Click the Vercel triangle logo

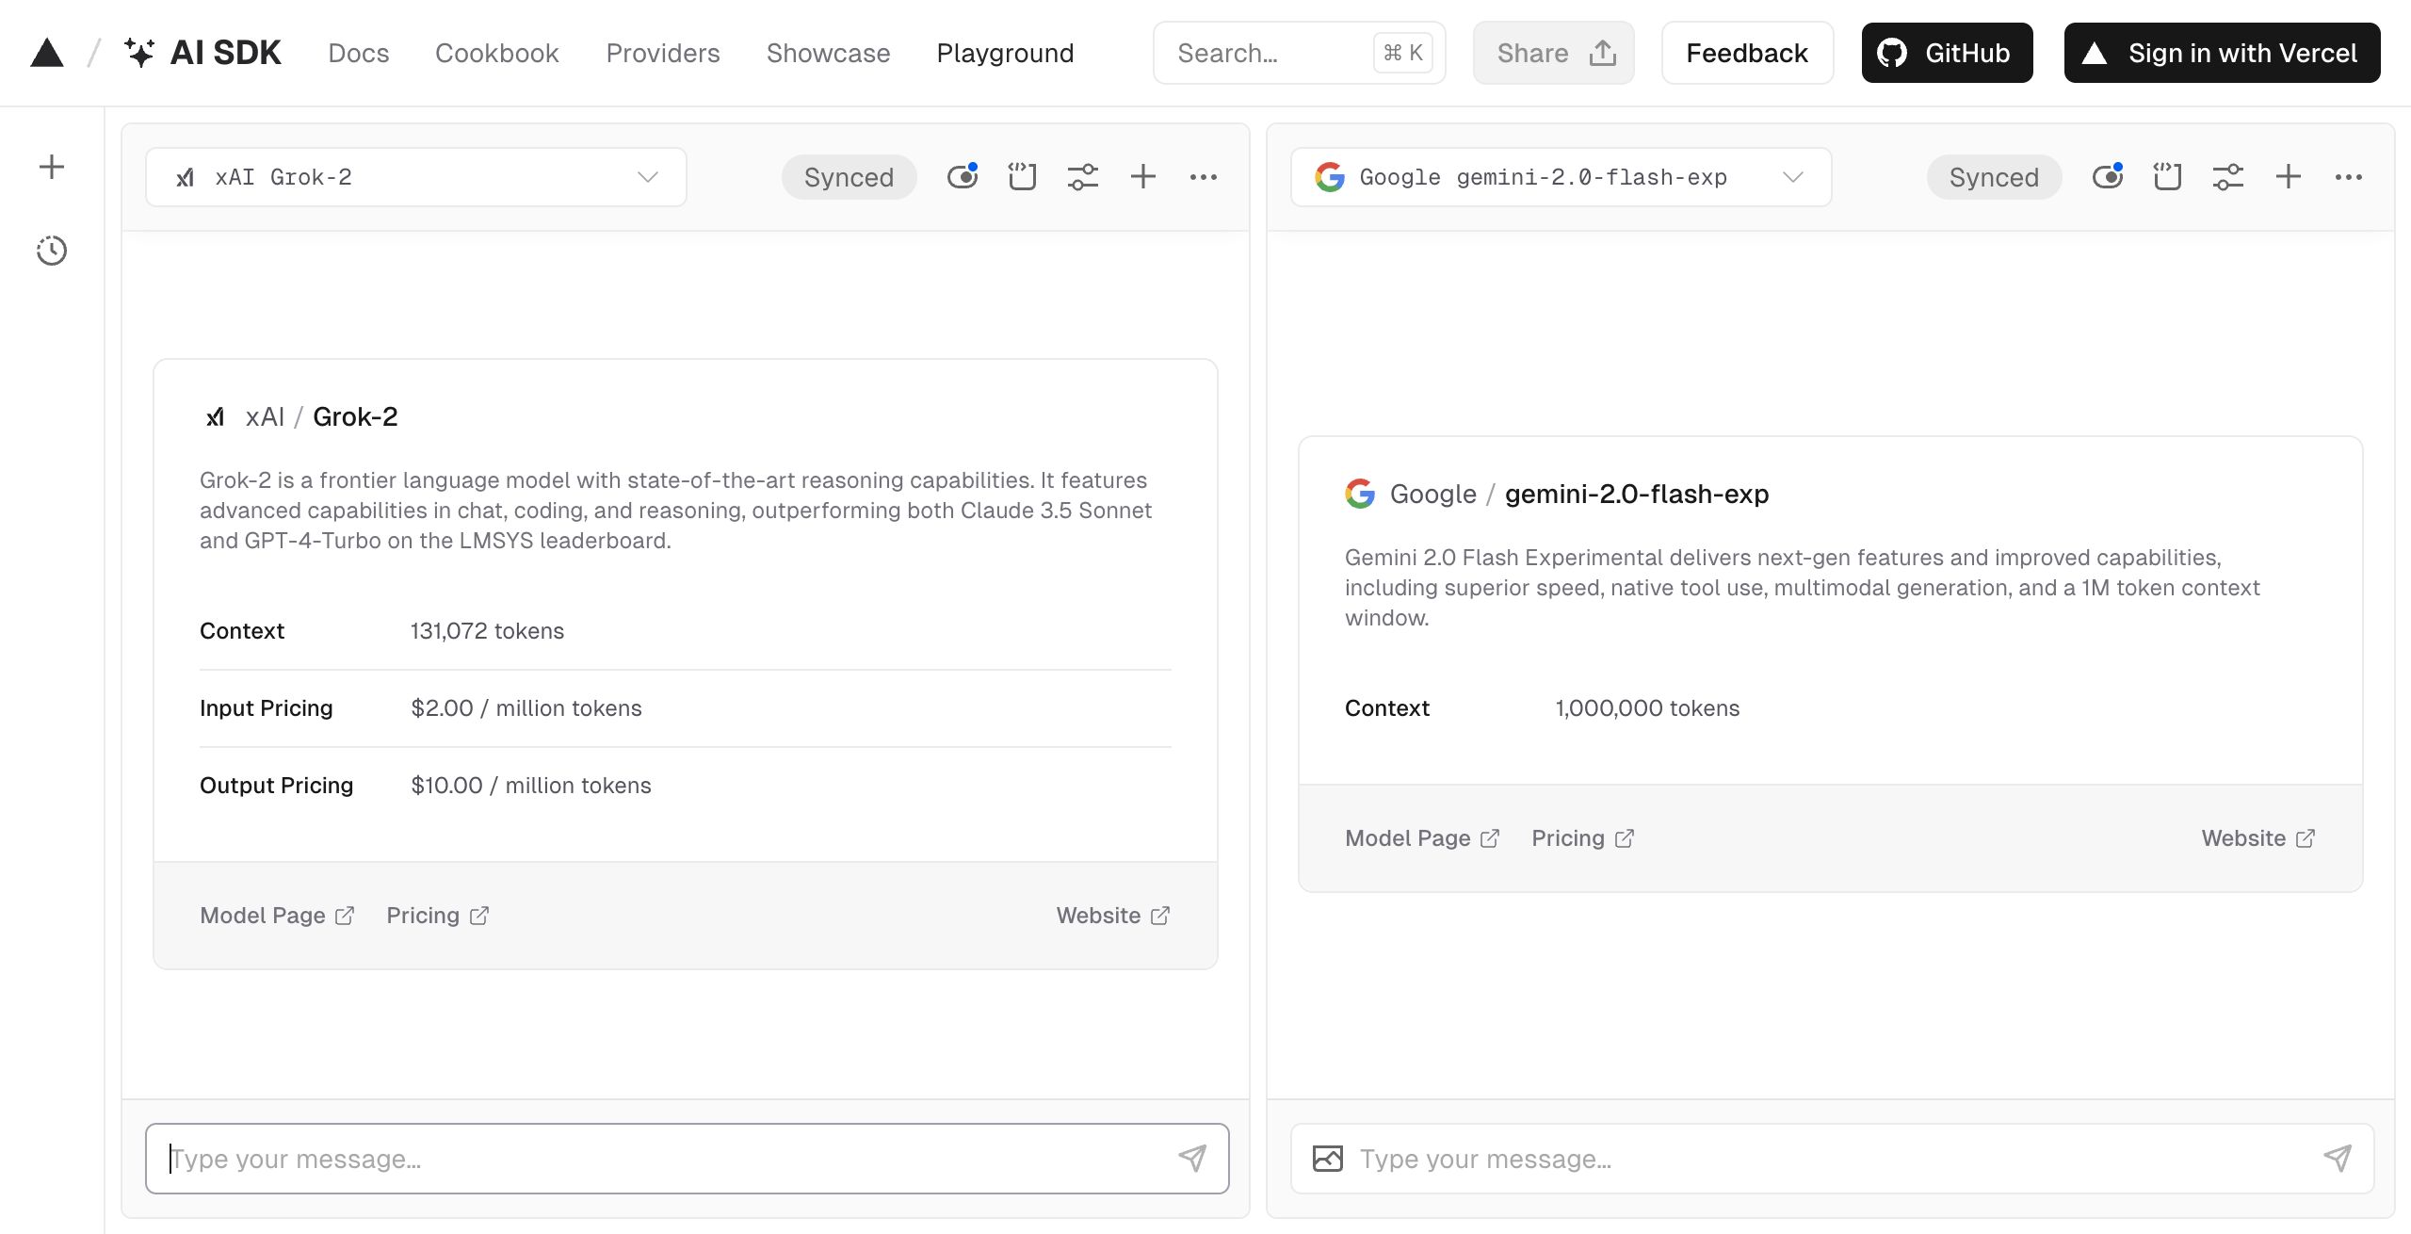point(47,53)
